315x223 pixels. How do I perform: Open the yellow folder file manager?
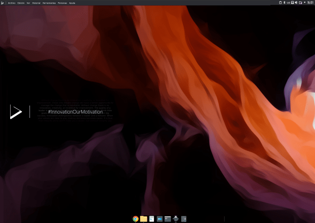point(144,219)
